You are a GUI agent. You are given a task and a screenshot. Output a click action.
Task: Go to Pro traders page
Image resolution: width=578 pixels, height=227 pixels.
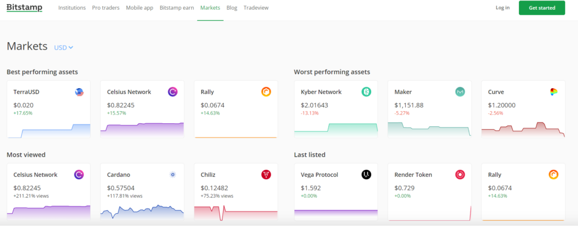[106, 7]
